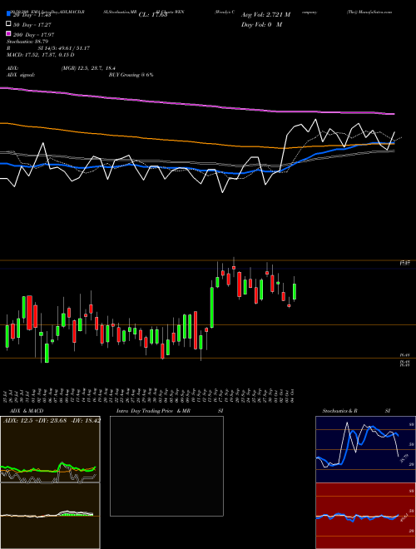Click the thick blue 20-day average line

click(x=196, y=170)
